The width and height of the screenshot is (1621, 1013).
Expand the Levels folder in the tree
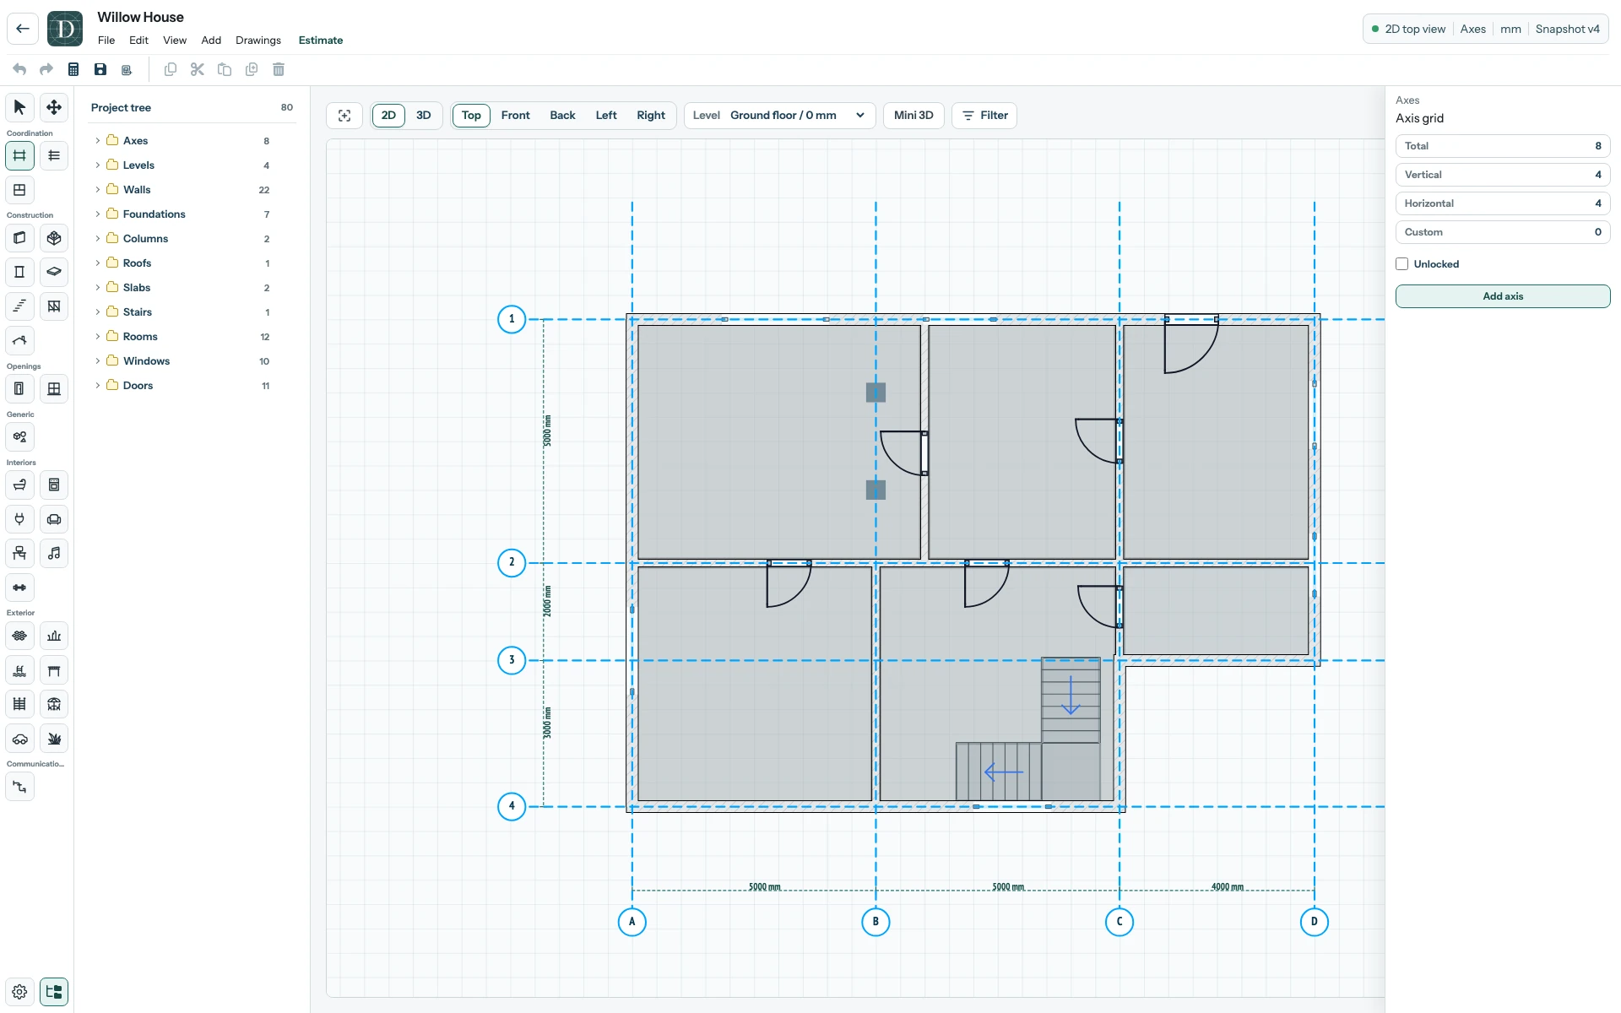98,165
